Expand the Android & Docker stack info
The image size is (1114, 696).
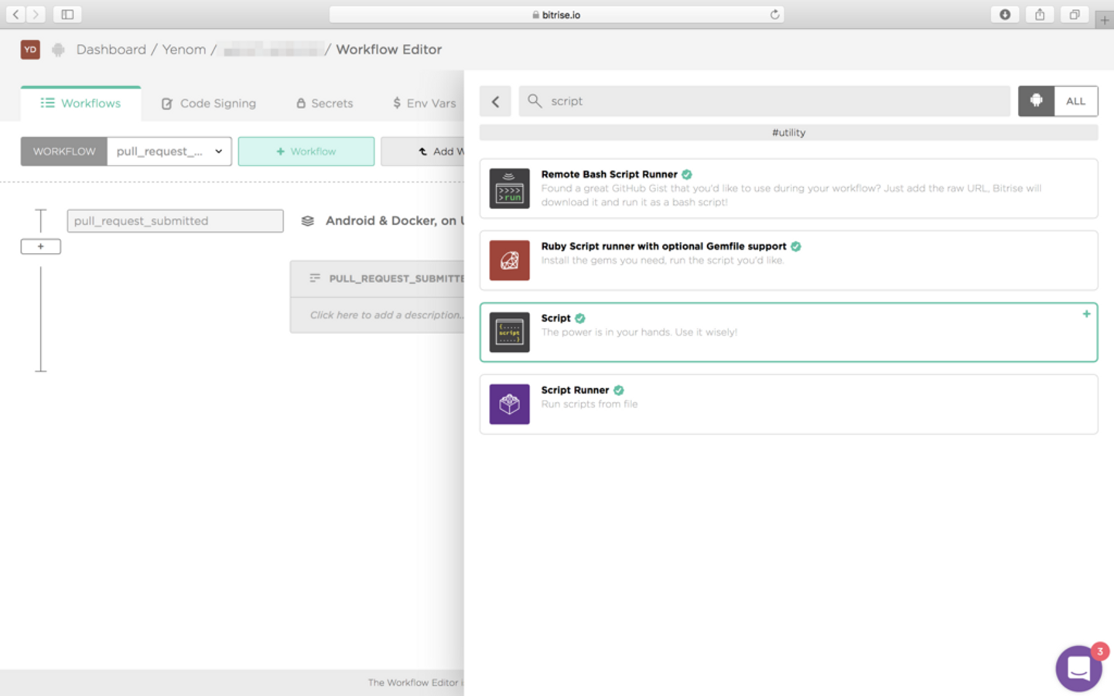point(383,221)
